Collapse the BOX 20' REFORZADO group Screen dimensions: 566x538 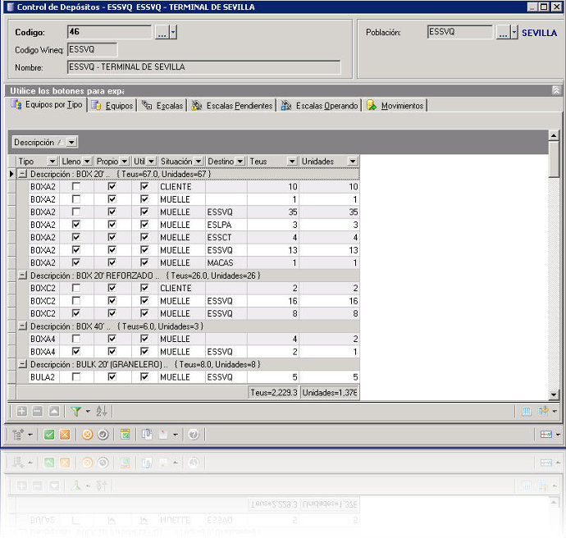tap(23, 276)
